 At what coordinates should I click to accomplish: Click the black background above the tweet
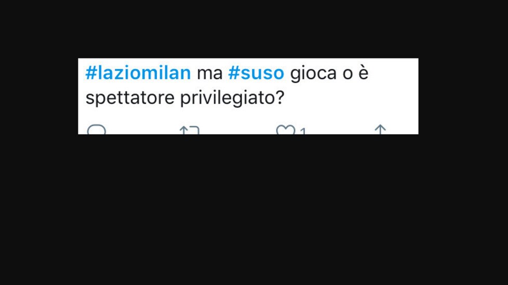254,29
